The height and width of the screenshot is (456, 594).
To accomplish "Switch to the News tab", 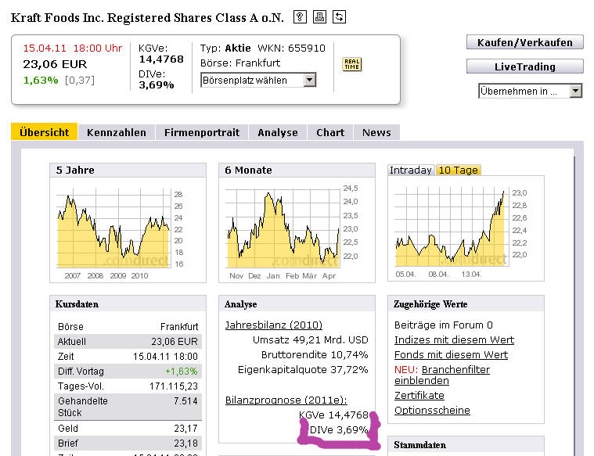I will pos(376,132).
